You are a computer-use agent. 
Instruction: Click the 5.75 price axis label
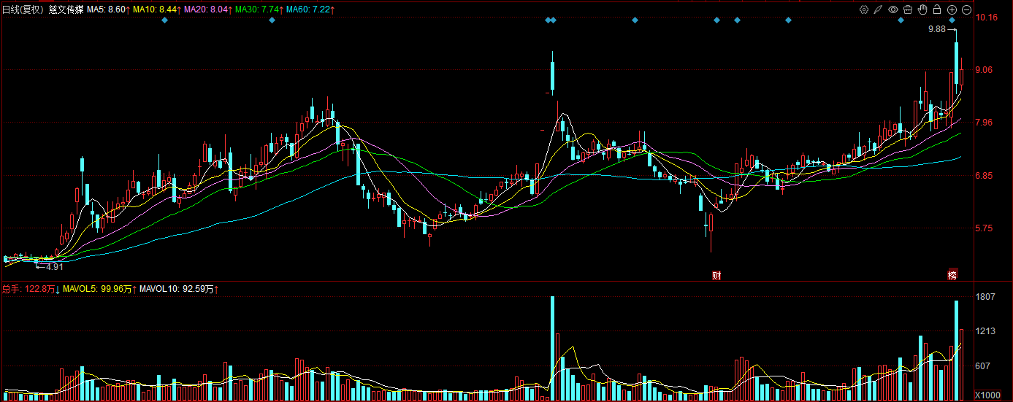pos(985,228)
